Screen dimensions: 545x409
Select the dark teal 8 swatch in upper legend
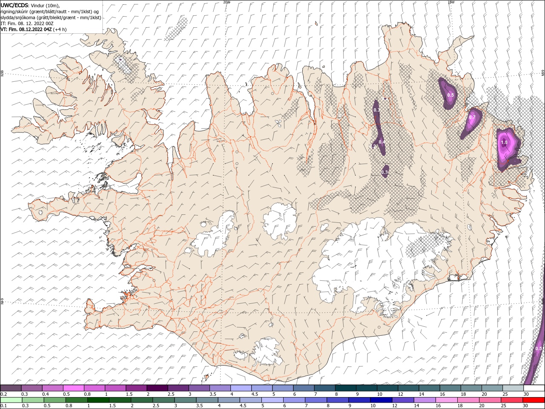(x=345, y=388)
